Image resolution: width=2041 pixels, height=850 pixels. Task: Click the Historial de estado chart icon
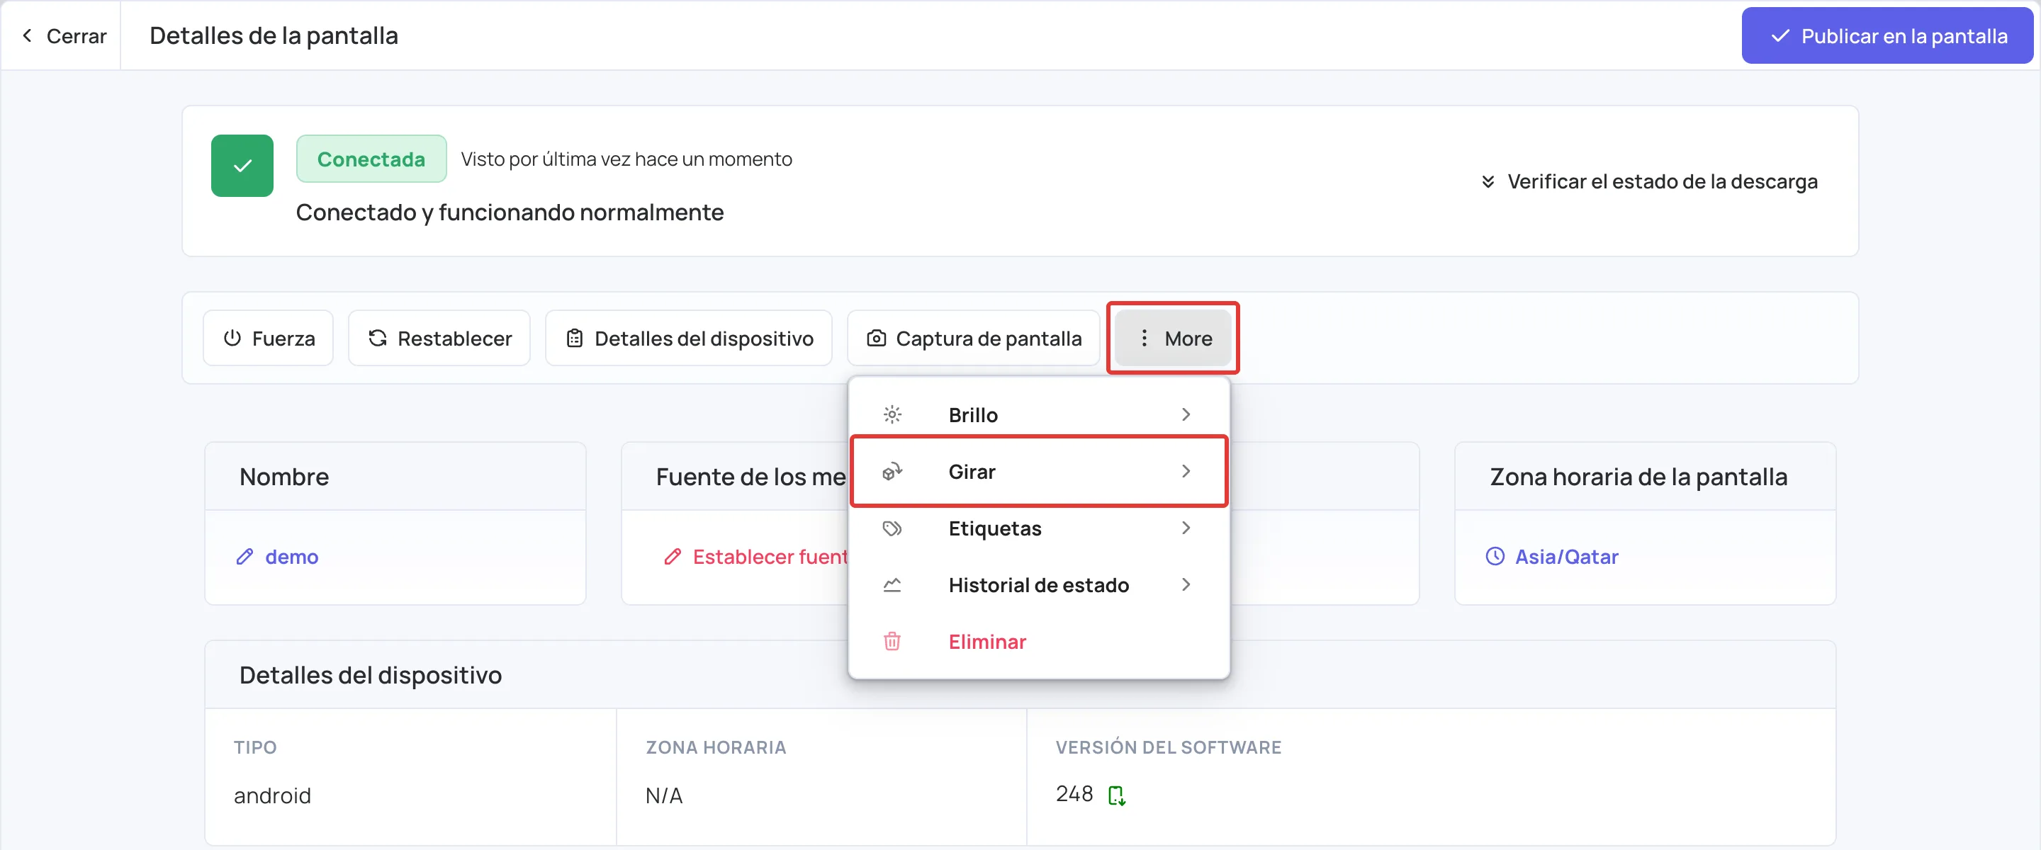(x=892, y=584)
